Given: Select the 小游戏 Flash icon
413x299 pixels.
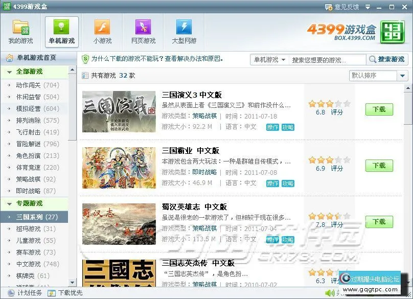Looking at the screenshot, I should click(x=102, y=27).
